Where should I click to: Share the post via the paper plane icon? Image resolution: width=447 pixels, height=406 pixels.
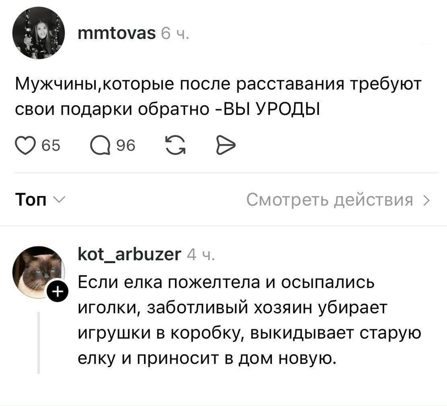click(x=226, y=145)
